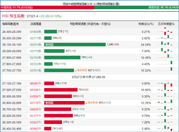Select range cell 27,000-27,099

(12, 90)
